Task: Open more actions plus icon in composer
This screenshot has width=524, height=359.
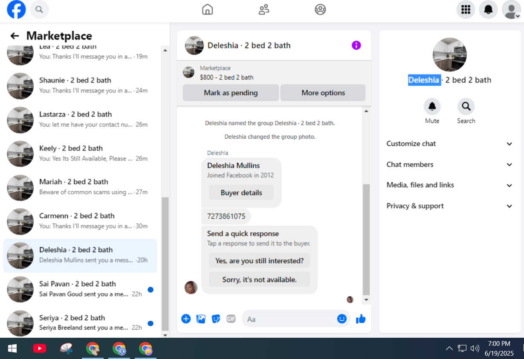Action: (186, 319)
